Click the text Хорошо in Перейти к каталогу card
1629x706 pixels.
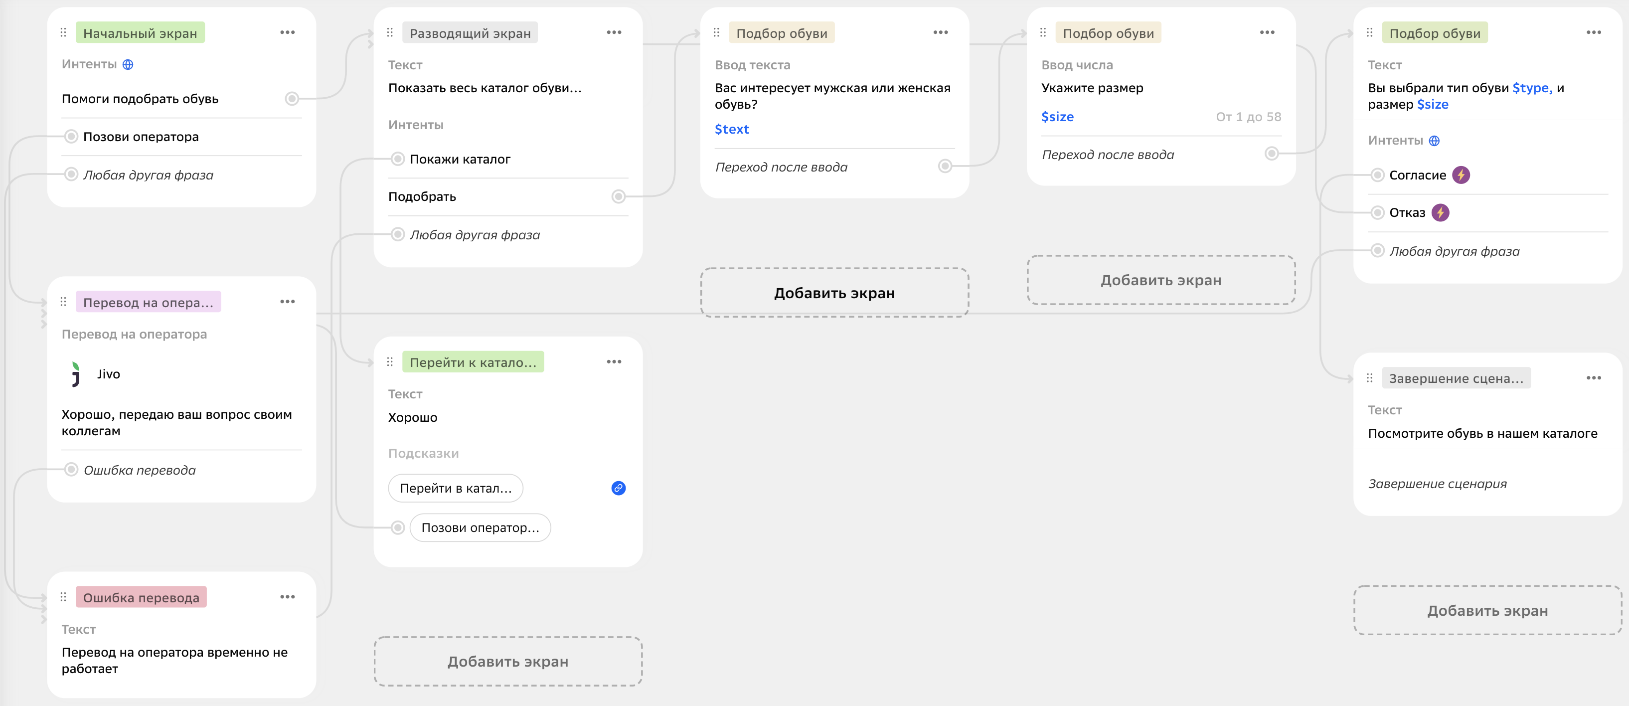(413, 417)
